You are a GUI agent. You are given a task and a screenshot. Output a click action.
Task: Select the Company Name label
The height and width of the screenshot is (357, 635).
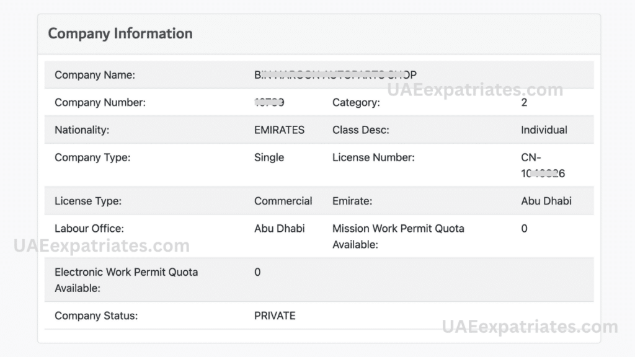click(95, 75)
